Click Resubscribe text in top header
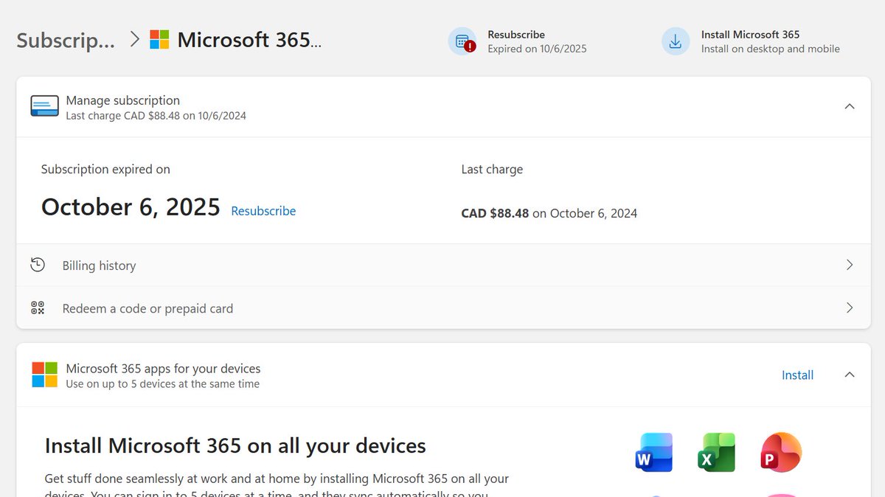 tap(516, 35)
